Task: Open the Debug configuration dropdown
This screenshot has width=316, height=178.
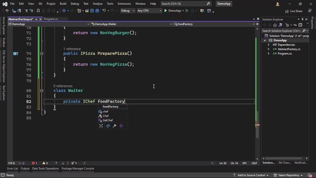Action: [127, 11]
